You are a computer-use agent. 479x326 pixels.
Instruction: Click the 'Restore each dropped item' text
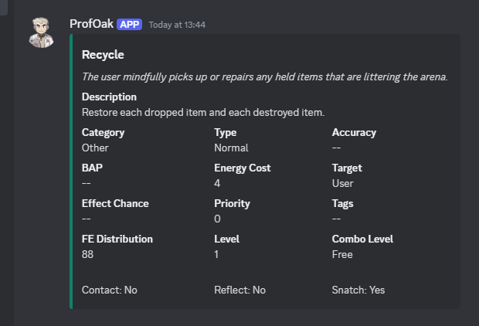point(203,112)
